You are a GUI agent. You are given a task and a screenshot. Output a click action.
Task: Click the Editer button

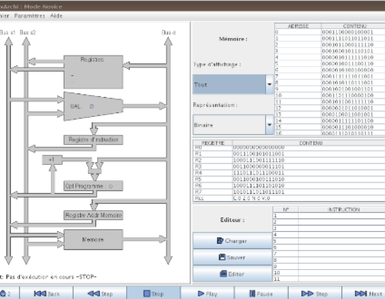[x=232, y=274]
